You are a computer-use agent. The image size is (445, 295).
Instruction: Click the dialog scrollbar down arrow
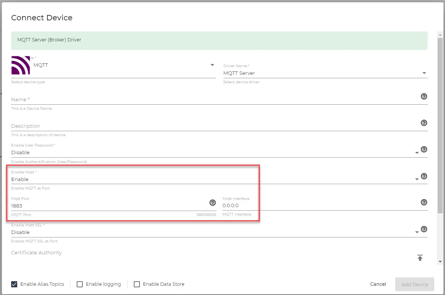tap(440, 262)
